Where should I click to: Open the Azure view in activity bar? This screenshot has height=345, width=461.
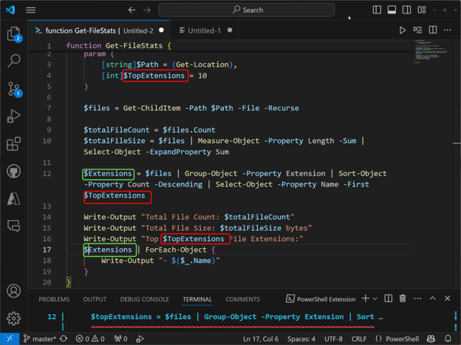point(13,199)
